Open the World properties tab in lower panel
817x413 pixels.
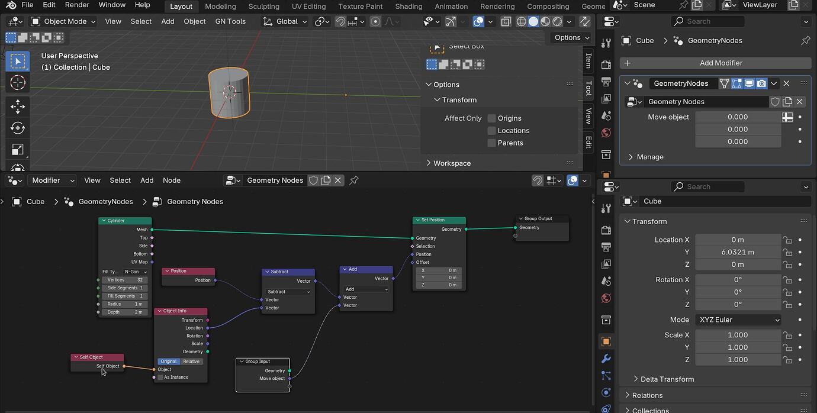(606, 298)
